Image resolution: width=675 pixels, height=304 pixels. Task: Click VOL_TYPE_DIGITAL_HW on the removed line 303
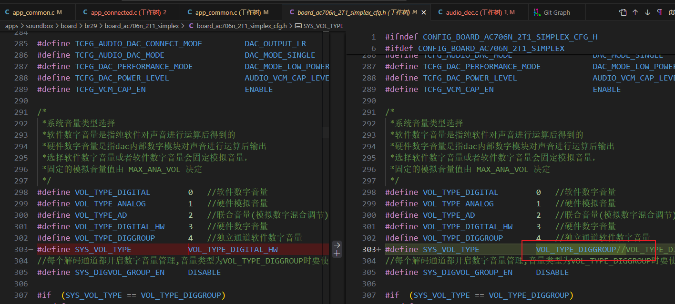pyautogui.click(x=233, y=249)
